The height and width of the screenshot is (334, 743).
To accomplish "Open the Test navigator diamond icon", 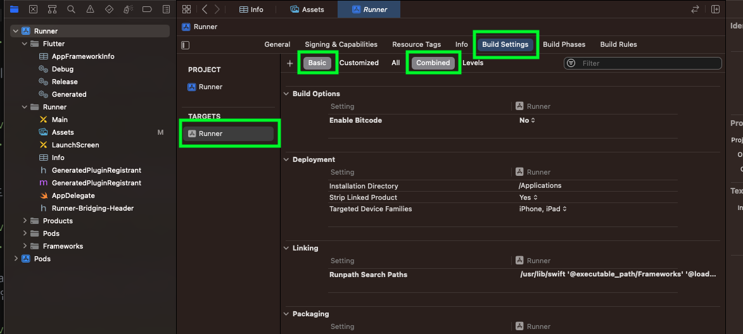I will (x=109, y=9).
